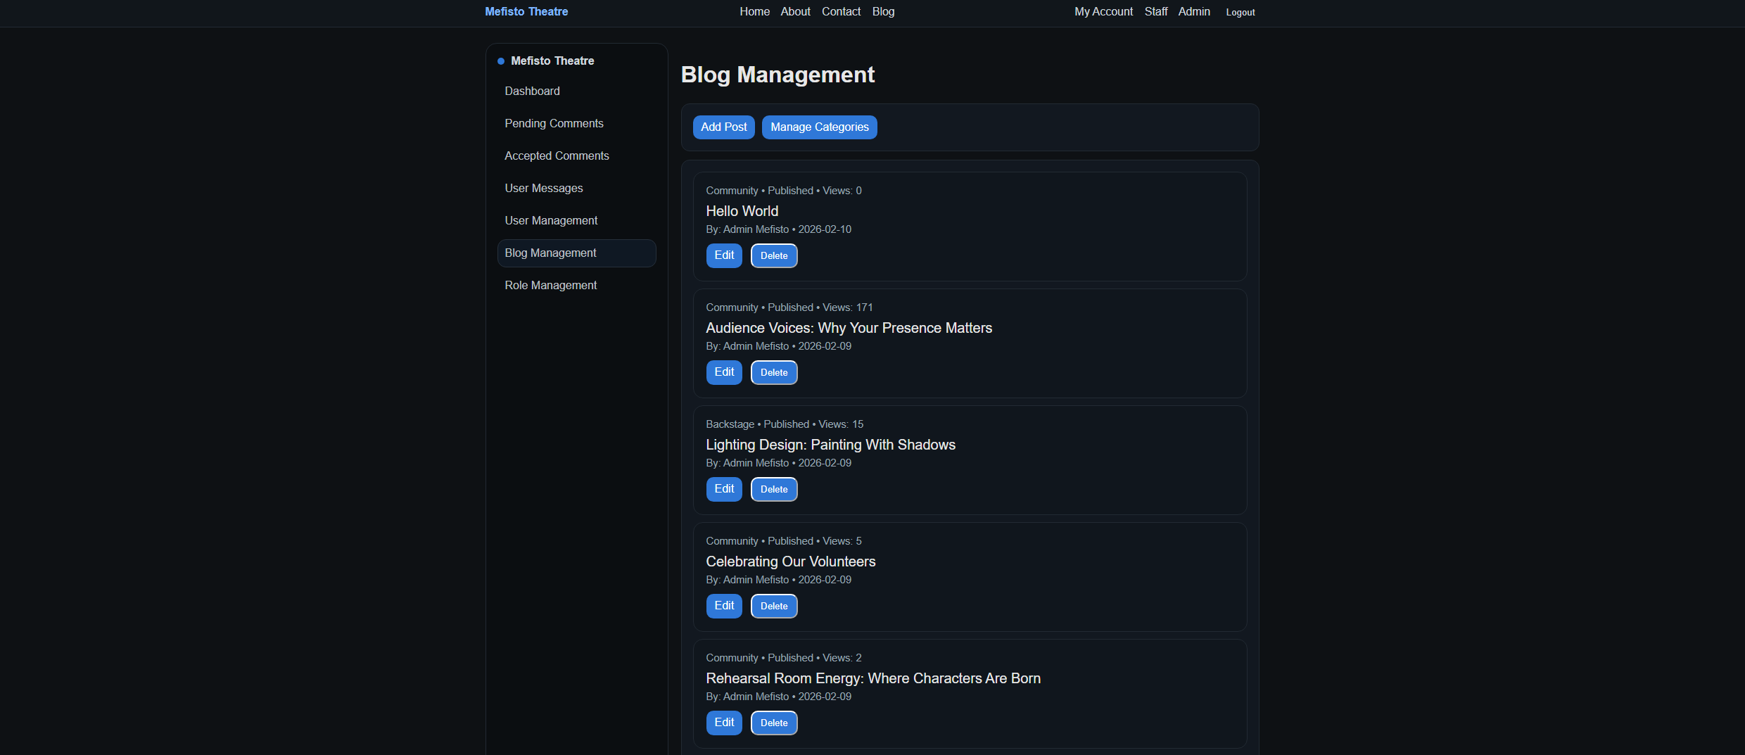Open User Management
Image resolution: width=1745 pixels, height=755 pixels.
[551, 220]
